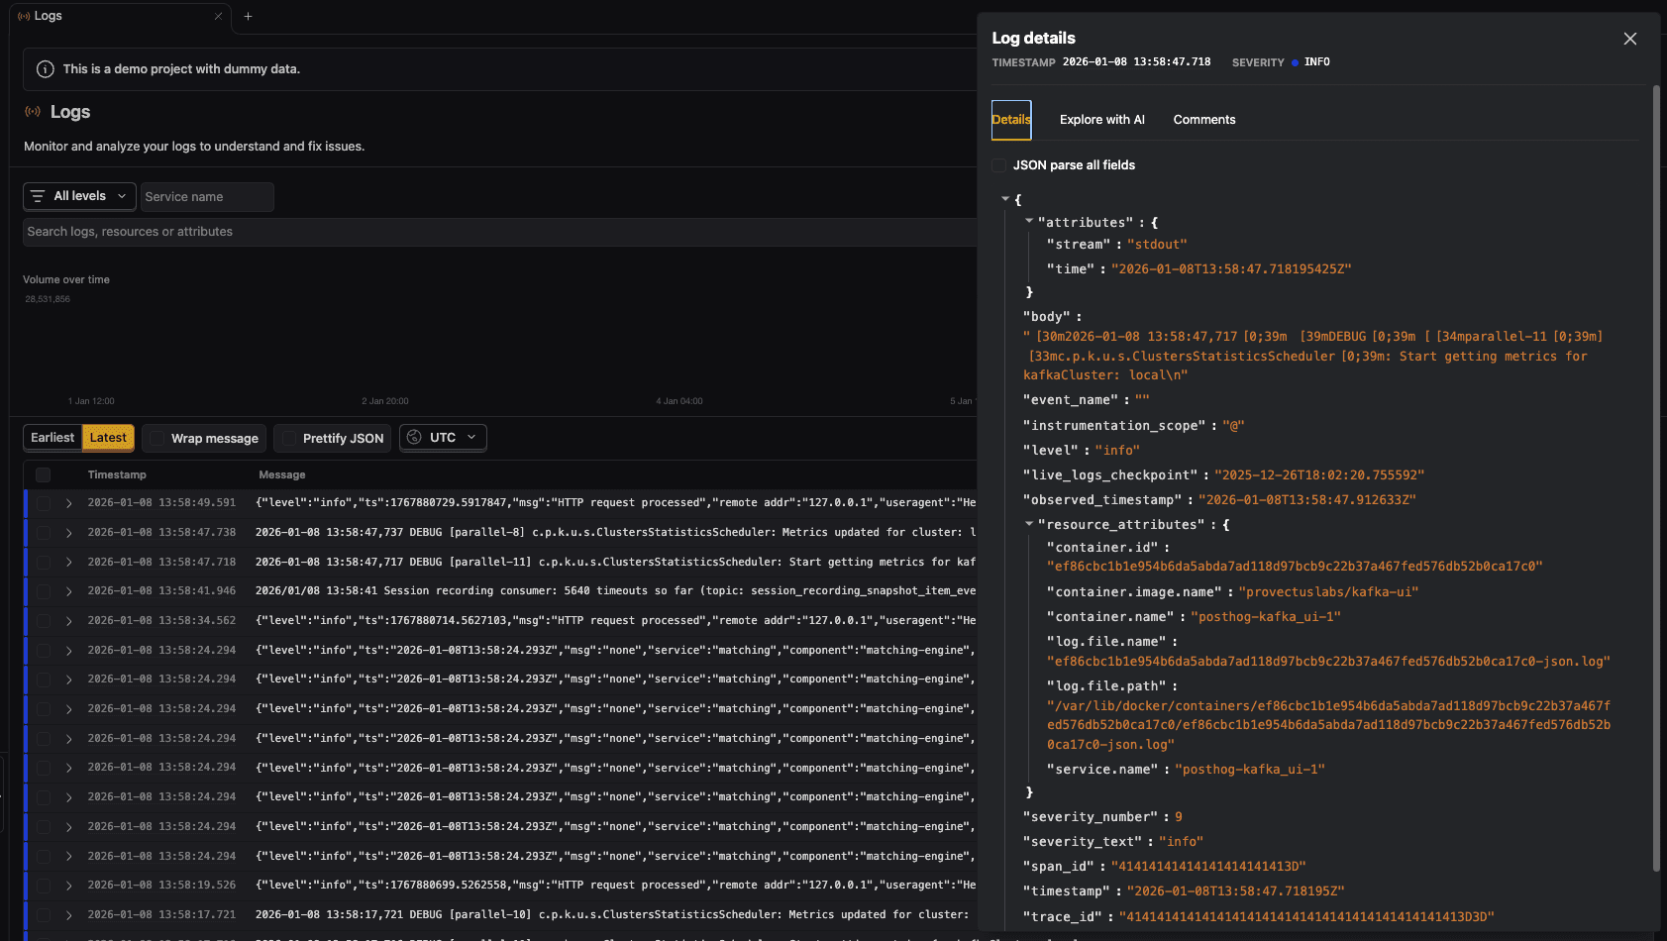Sort by the Timestamp column header
This screenshot has height=941, width=1667.
tap(117, 475)
